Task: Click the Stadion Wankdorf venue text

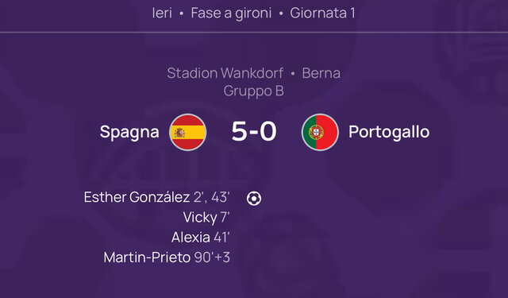Action: point(225,73)
